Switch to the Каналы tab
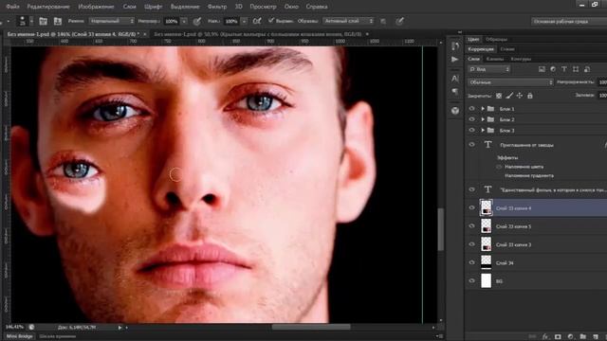607x341 pixels. tap(495, 59)
